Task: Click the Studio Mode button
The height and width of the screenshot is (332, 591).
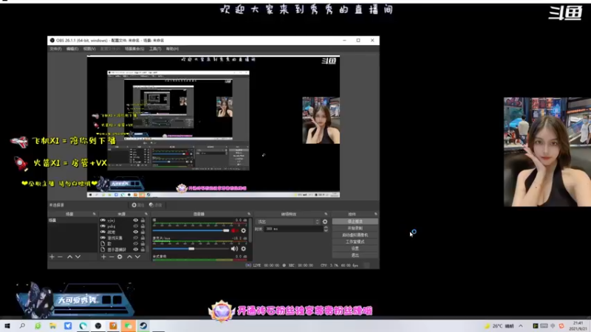Action: (x=355, y=242)
